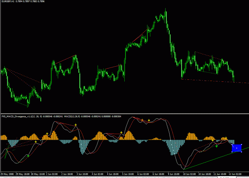This screenshot has width=249, height=178.
Task: Click the OHLC values 0.7894 0.7897 0.7883 0.7896
Action: (x=30, y=2)
